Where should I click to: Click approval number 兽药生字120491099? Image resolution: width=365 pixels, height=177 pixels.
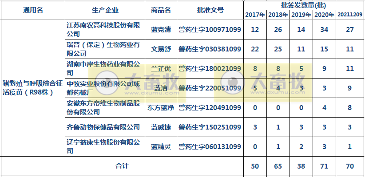click(x=210, y=108)
